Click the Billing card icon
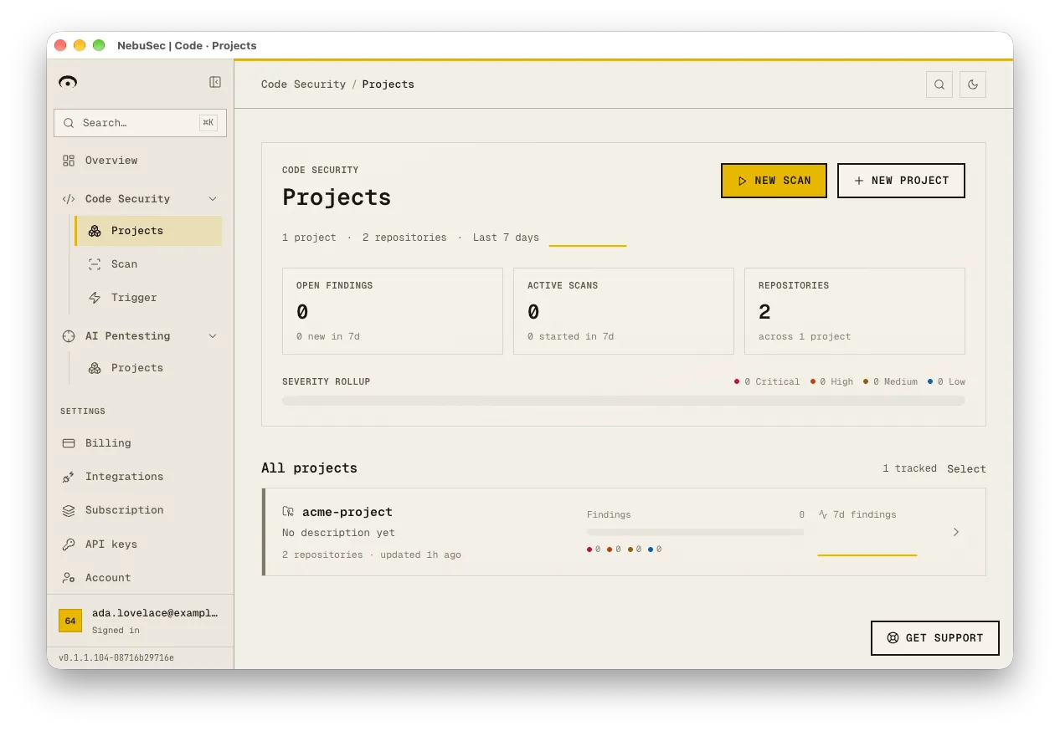Screen dimensions: 1060x731 pyautogui.click(x=69, y=443)
